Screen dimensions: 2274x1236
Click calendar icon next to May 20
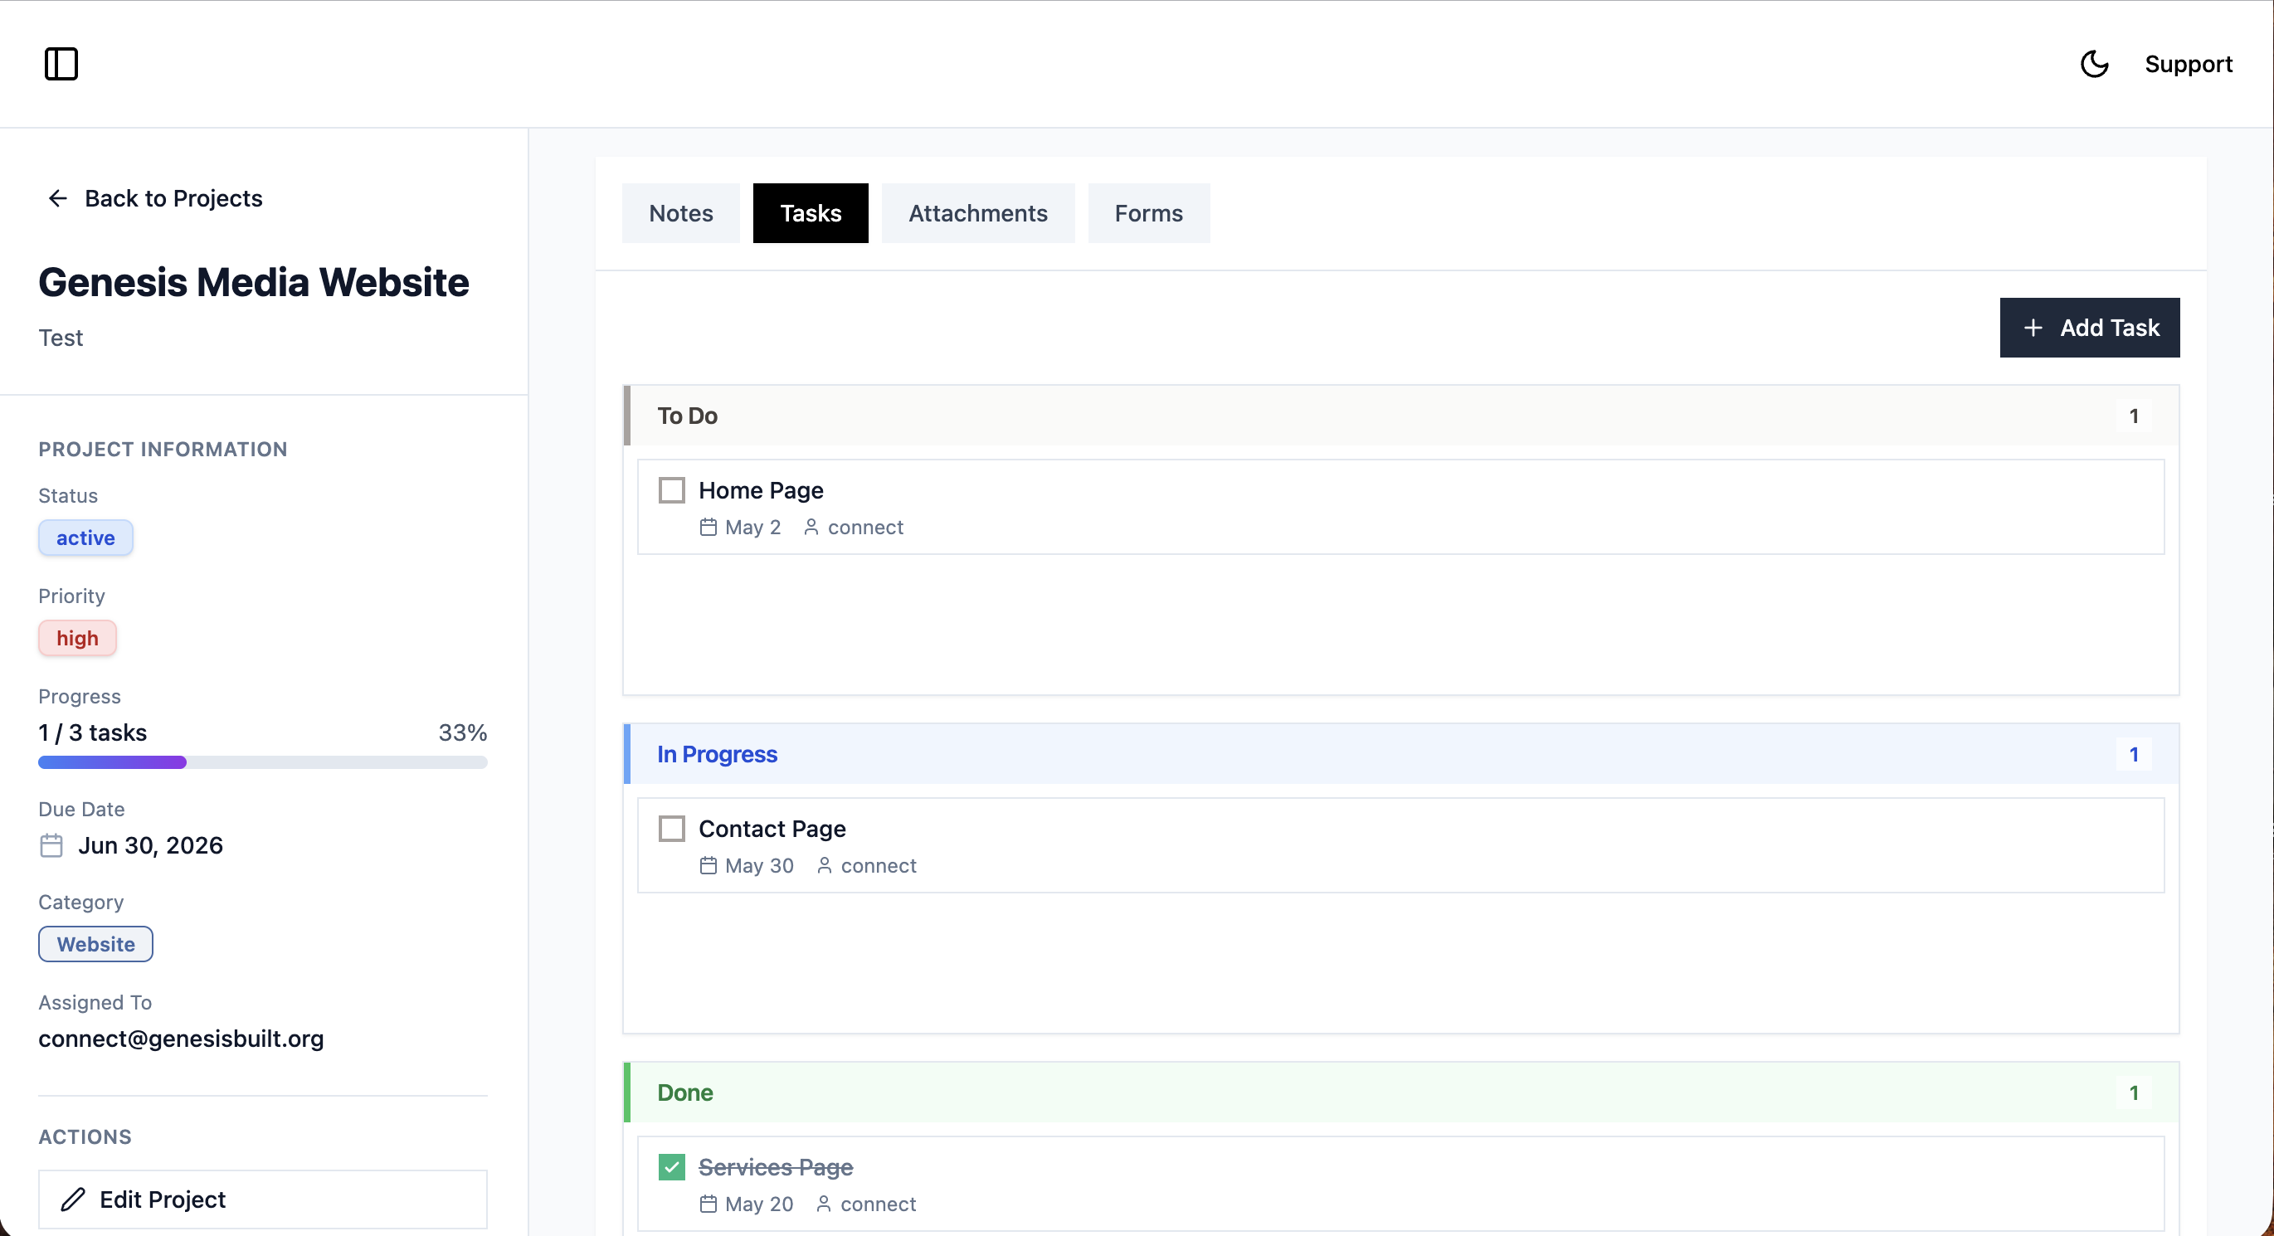pyautogui.click(x=708, y=1204)
